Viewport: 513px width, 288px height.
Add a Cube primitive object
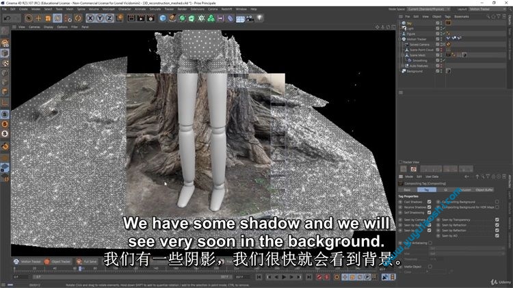(163, 18)
